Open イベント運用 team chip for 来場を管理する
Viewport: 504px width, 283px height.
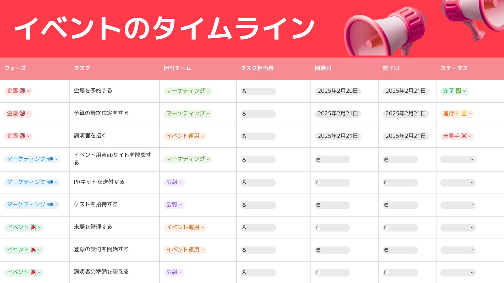pyautogui.click(x=185, y=227)
